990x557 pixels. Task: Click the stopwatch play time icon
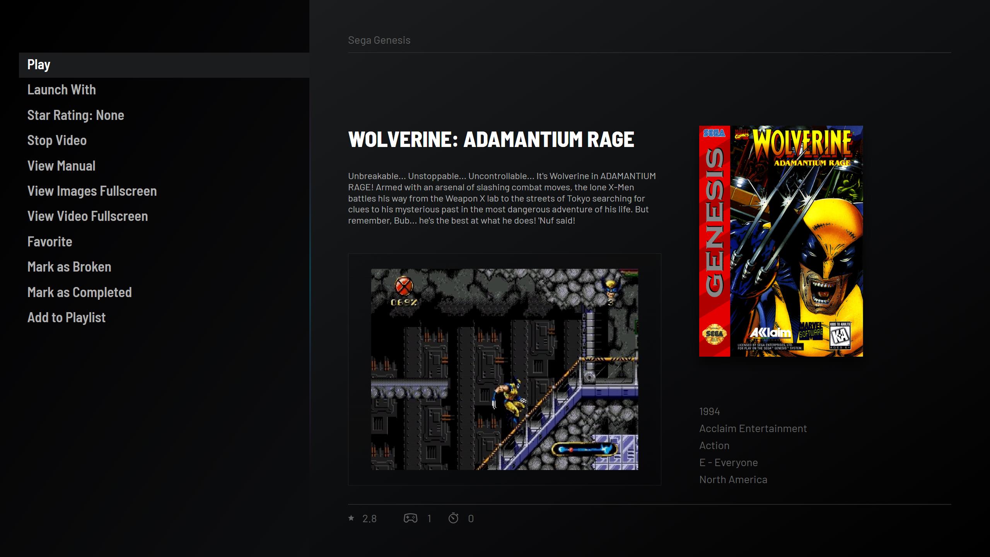(x=453, y=518)
